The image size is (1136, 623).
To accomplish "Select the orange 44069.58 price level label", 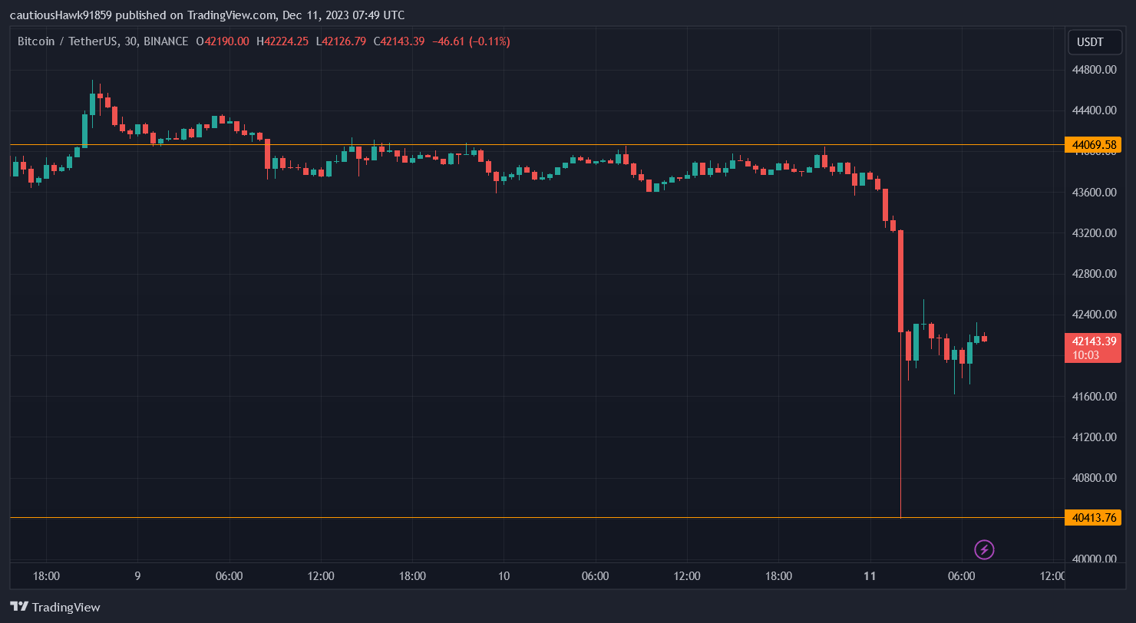I will coord(1093,143).
